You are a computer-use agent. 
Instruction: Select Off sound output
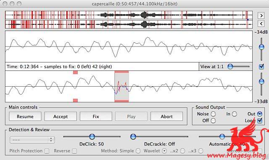click(213, 121)
